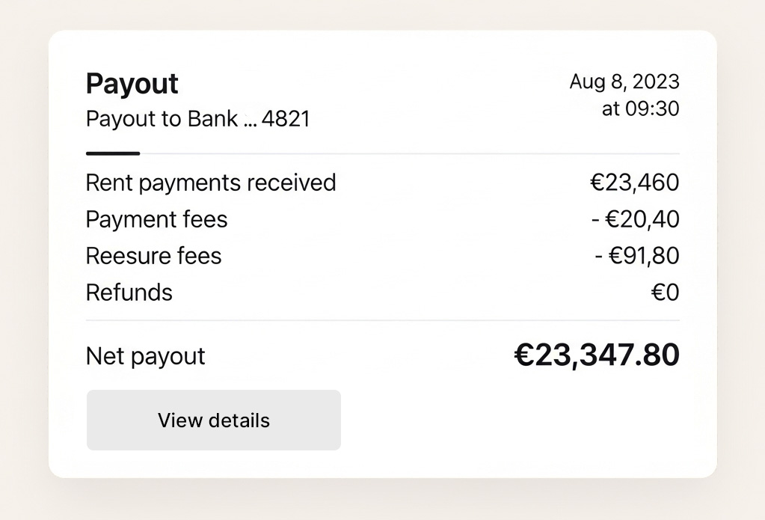The width and height of the screenshot is (765, 520).
Task: Click the Payout heading
Action: click(x=131, y=84)
